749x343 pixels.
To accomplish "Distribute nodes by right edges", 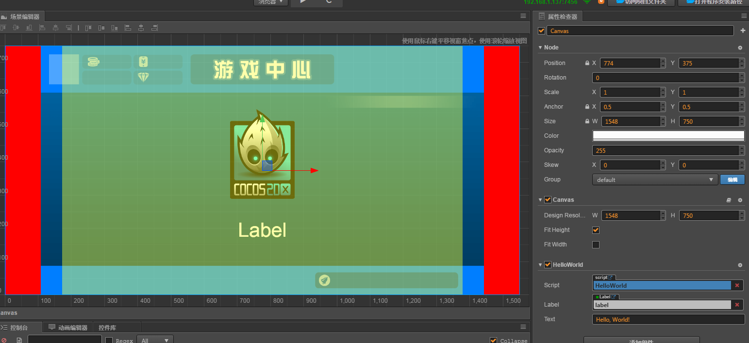I will tap(154, 28).
